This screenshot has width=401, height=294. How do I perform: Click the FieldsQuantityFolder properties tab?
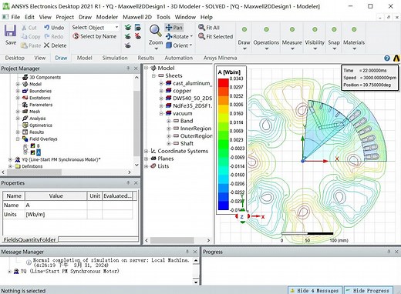[x=29, y=239]
